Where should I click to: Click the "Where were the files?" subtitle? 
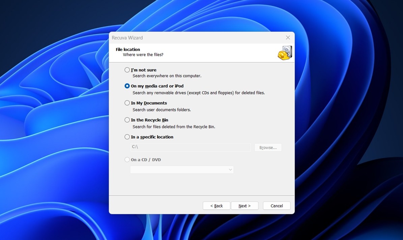143,55
